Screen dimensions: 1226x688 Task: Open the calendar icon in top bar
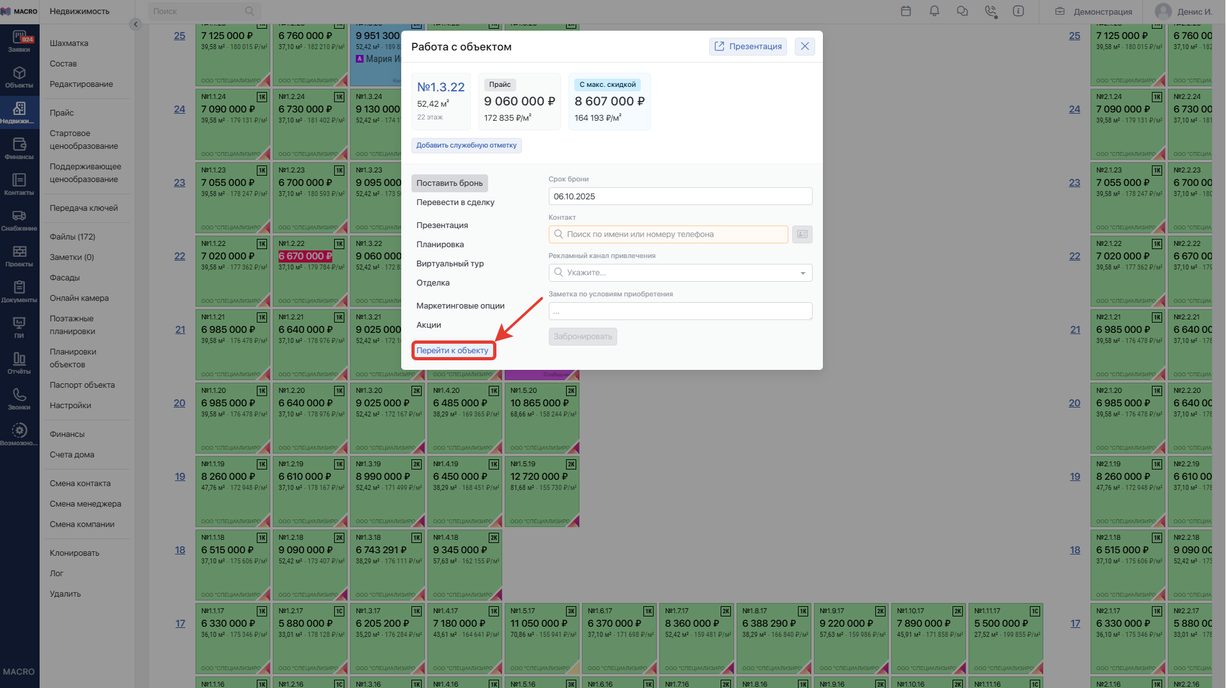coord(906,11)
